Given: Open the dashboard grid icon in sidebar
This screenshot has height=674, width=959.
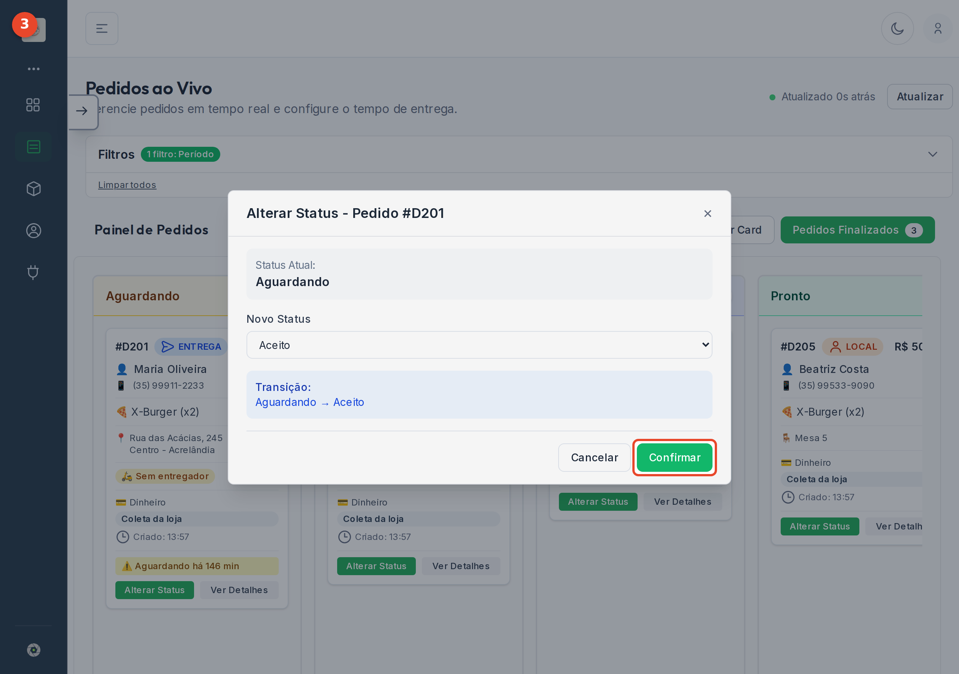Looking at the screenshot, I should click(33, 105).
